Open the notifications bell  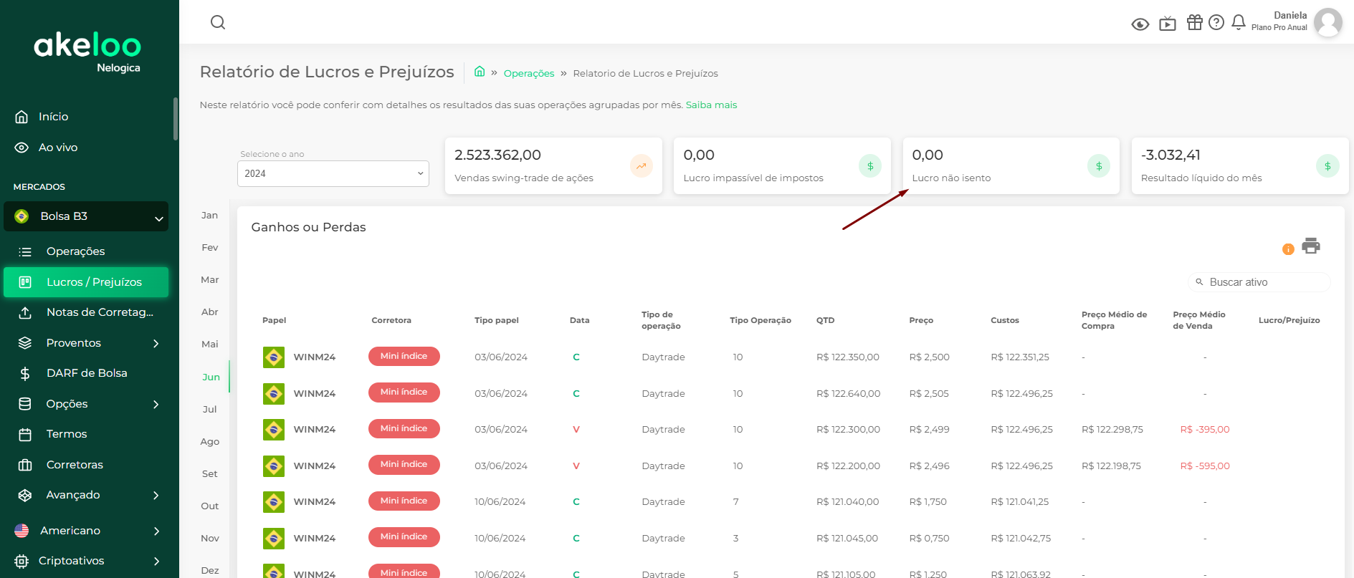(1239, 22)
